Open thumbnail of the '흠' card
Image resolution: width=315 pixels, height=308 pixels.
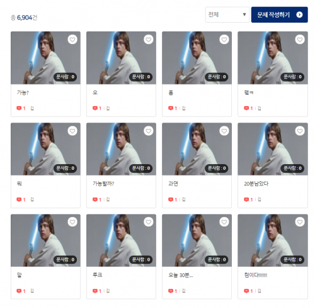(x=197, y=58)
